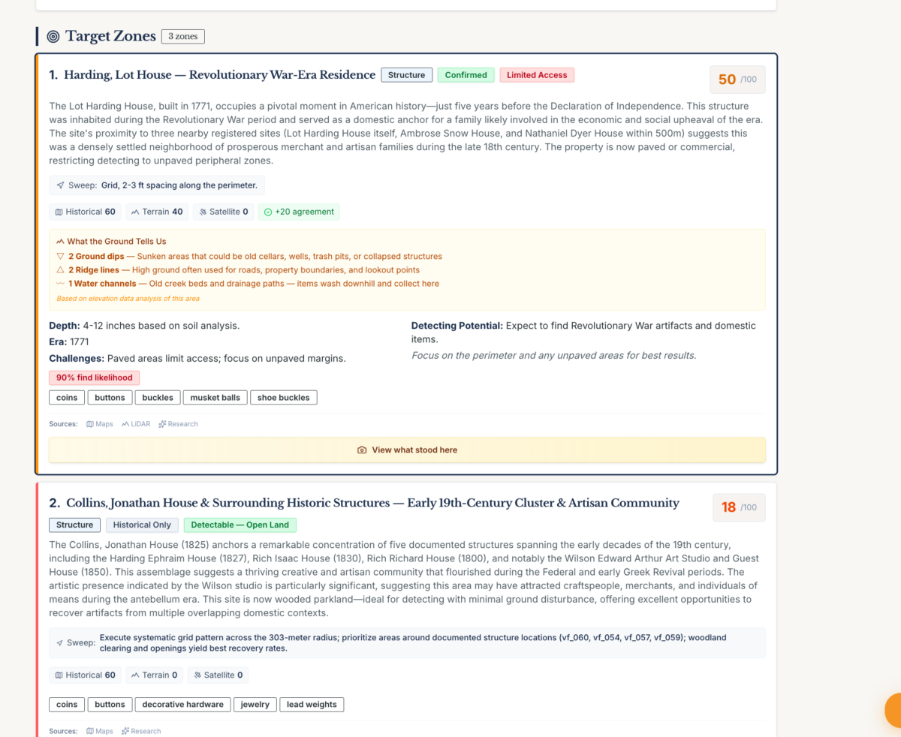This screenshot has height=737, width=901.
Task: Click the satellite icon in Collins zone's Satellite 0
Action: [197, 675]
